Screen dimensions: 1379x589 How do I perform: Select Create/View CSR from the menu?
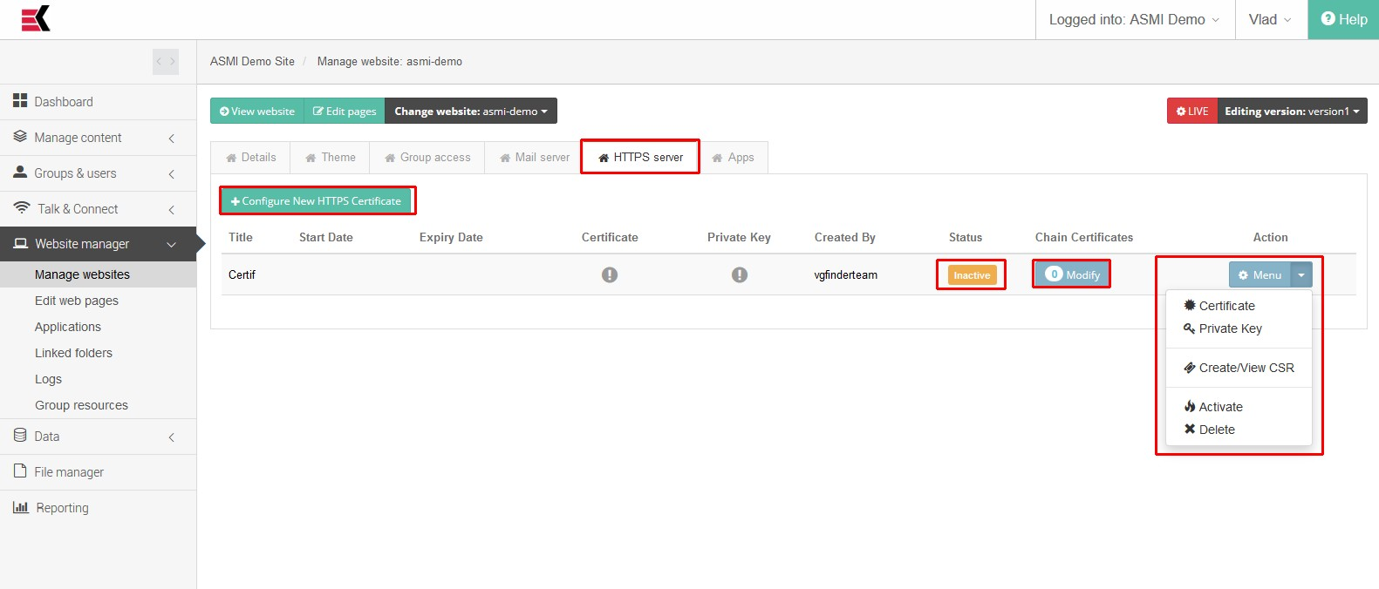1239,368
